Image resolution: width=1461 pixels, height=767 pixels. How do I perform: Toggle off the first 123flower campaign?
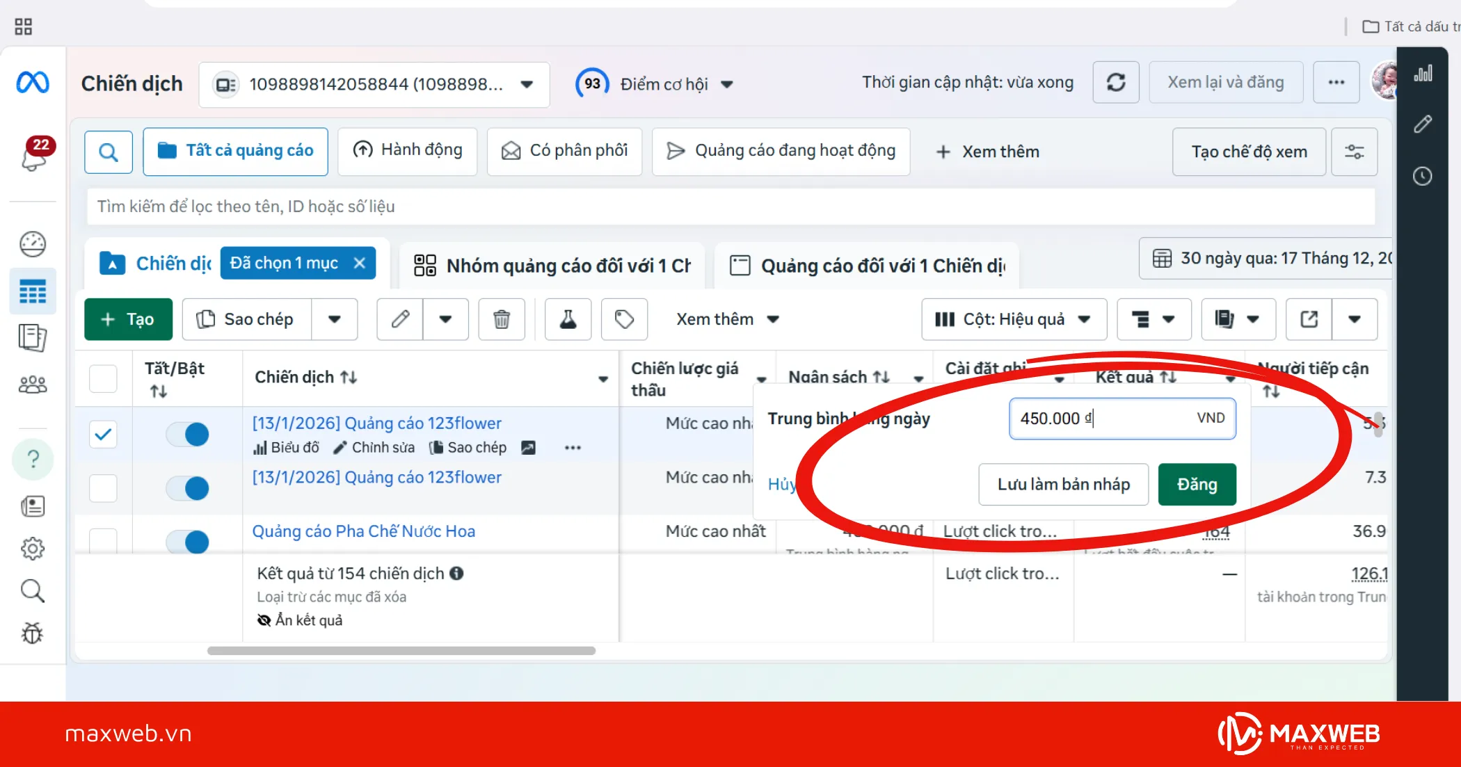[x=187, y=434]
